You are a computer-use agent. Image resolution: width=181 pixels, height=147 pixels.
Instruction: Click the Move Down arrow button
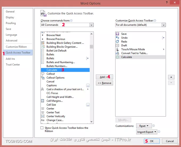171,83
